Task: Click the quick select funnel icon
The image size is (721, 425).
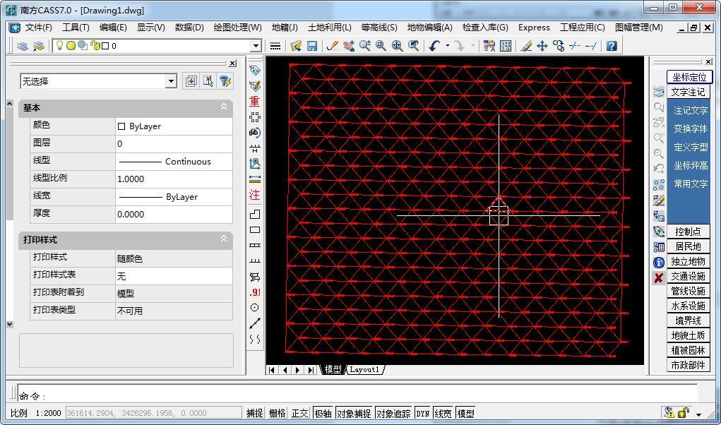Action: 225,81
